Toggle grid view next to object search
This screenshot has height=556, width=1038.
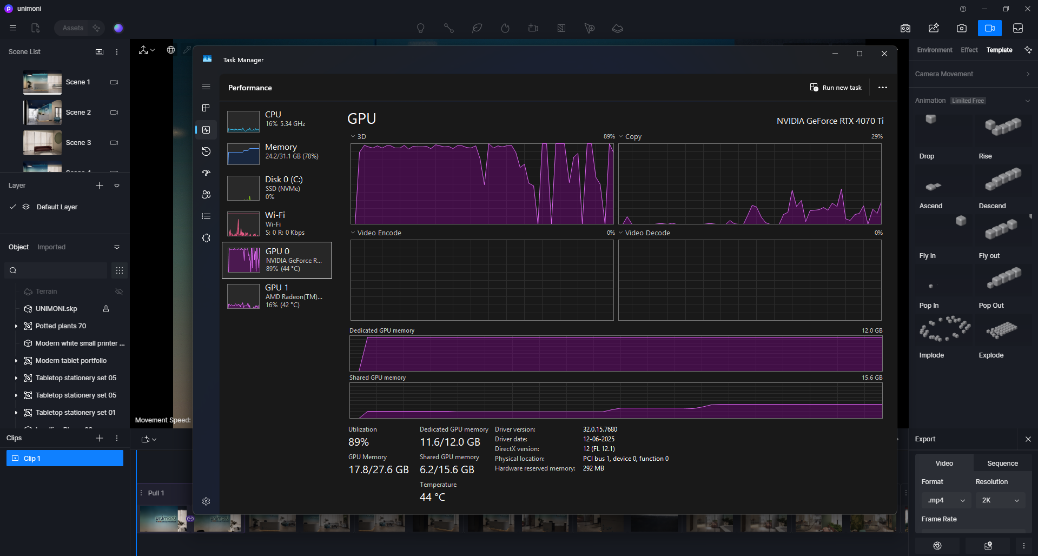[120, 270]
